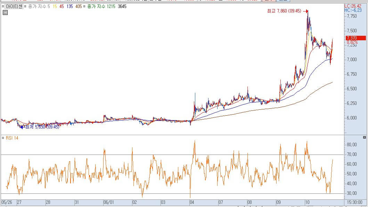
Task: Click the 70.00 RSI axis label
Action: click(352, 154)
